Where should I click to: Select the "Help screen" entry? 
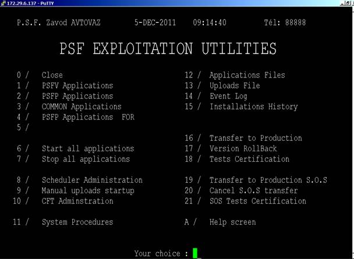tap(233, 222)
